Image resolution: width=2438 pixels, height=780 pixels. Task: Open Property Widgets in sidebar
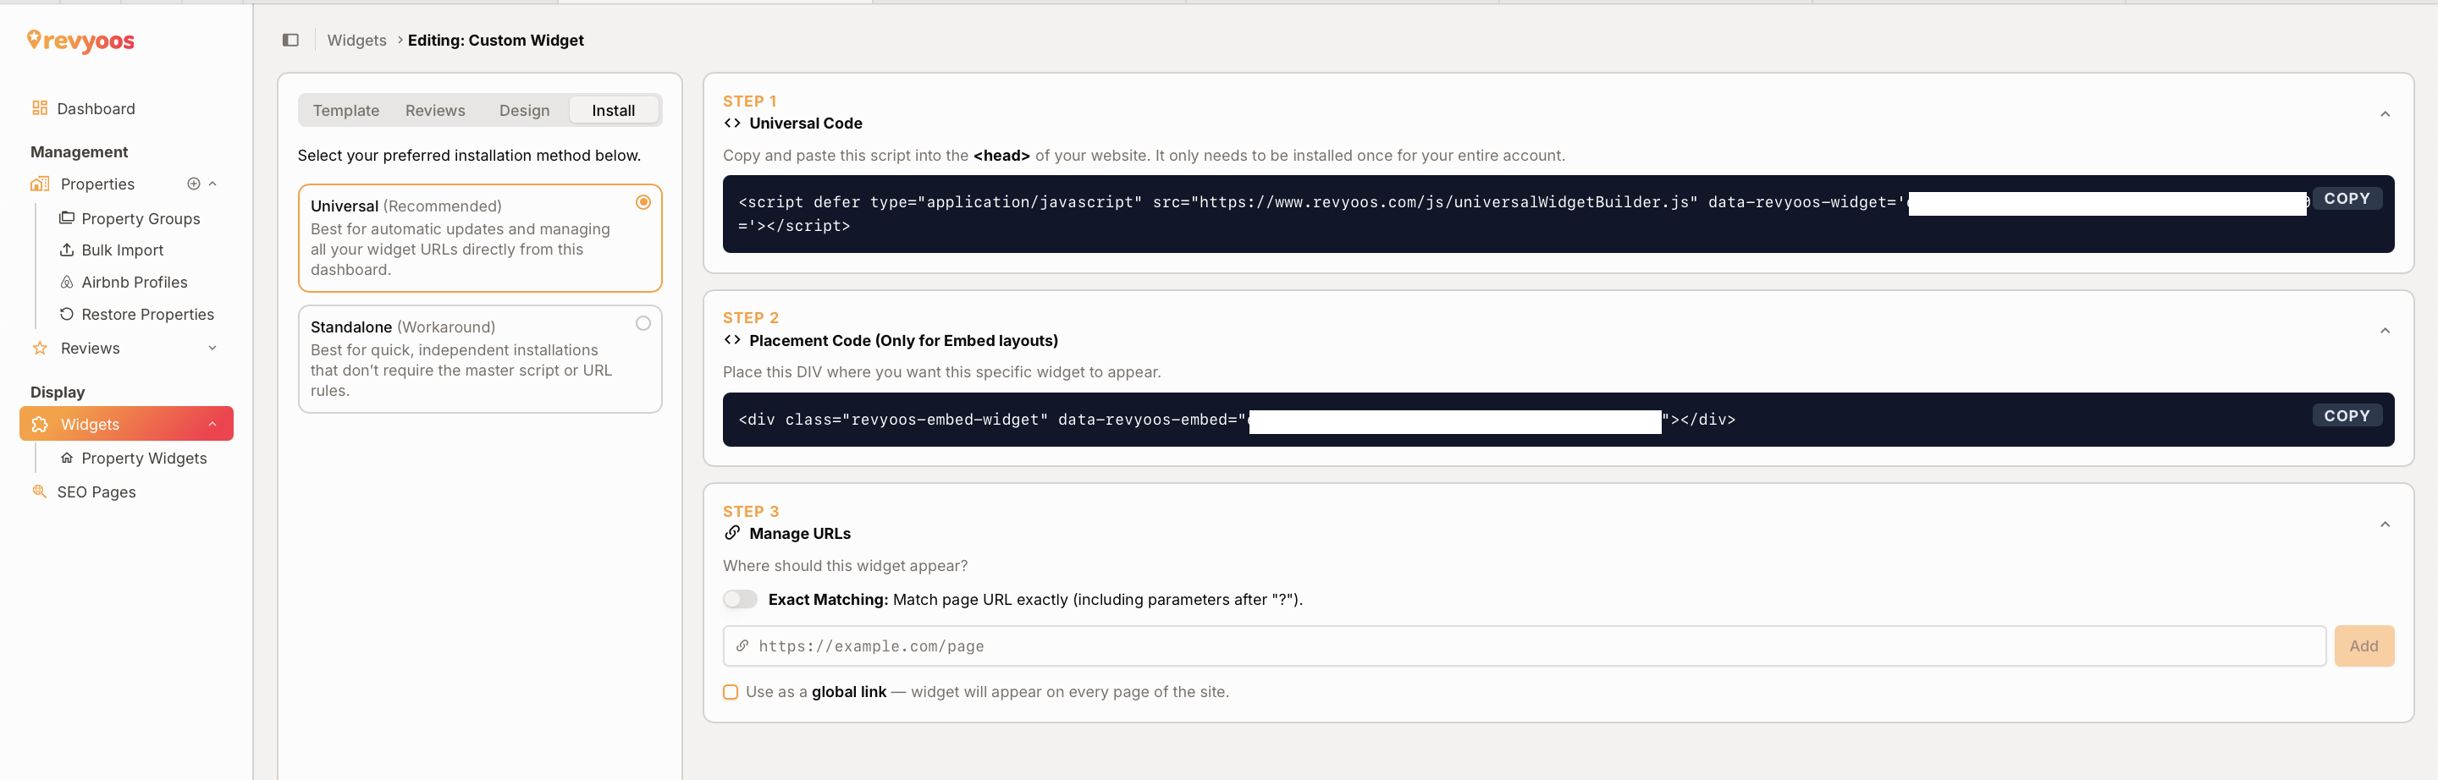click(144, 458)
